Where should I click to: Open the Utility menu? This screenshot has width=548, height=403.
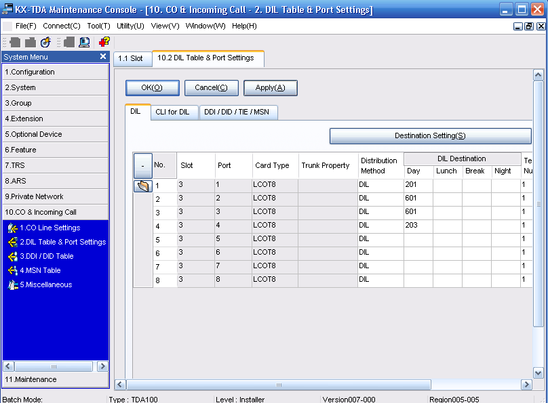click(x=130, y=26)
